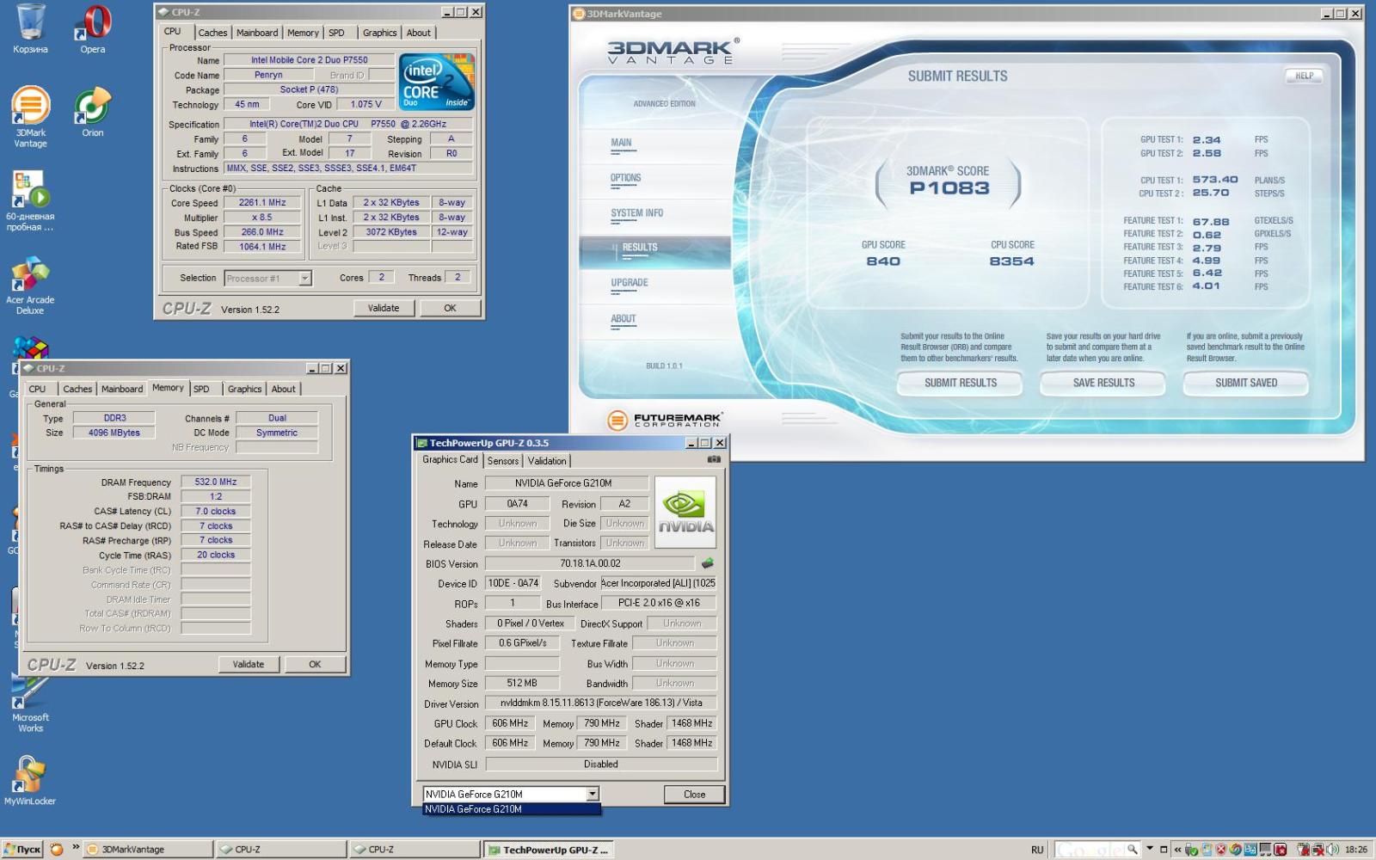The image size is (1376, 860).
Task: Select NVIDIA GeForce G210M in dropdown list
Action: (511, 809)
